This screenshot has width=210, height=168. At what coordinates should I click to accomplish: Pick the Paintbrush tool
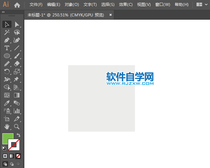coord(17,56)
